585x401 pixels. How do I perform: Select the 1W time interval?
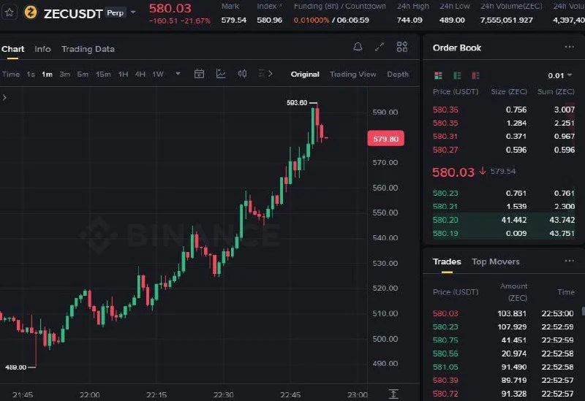point(158,75)
